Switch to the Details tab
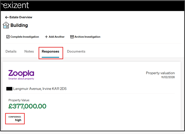Viewport: 185px width, 134px height. tap(11, 51)
